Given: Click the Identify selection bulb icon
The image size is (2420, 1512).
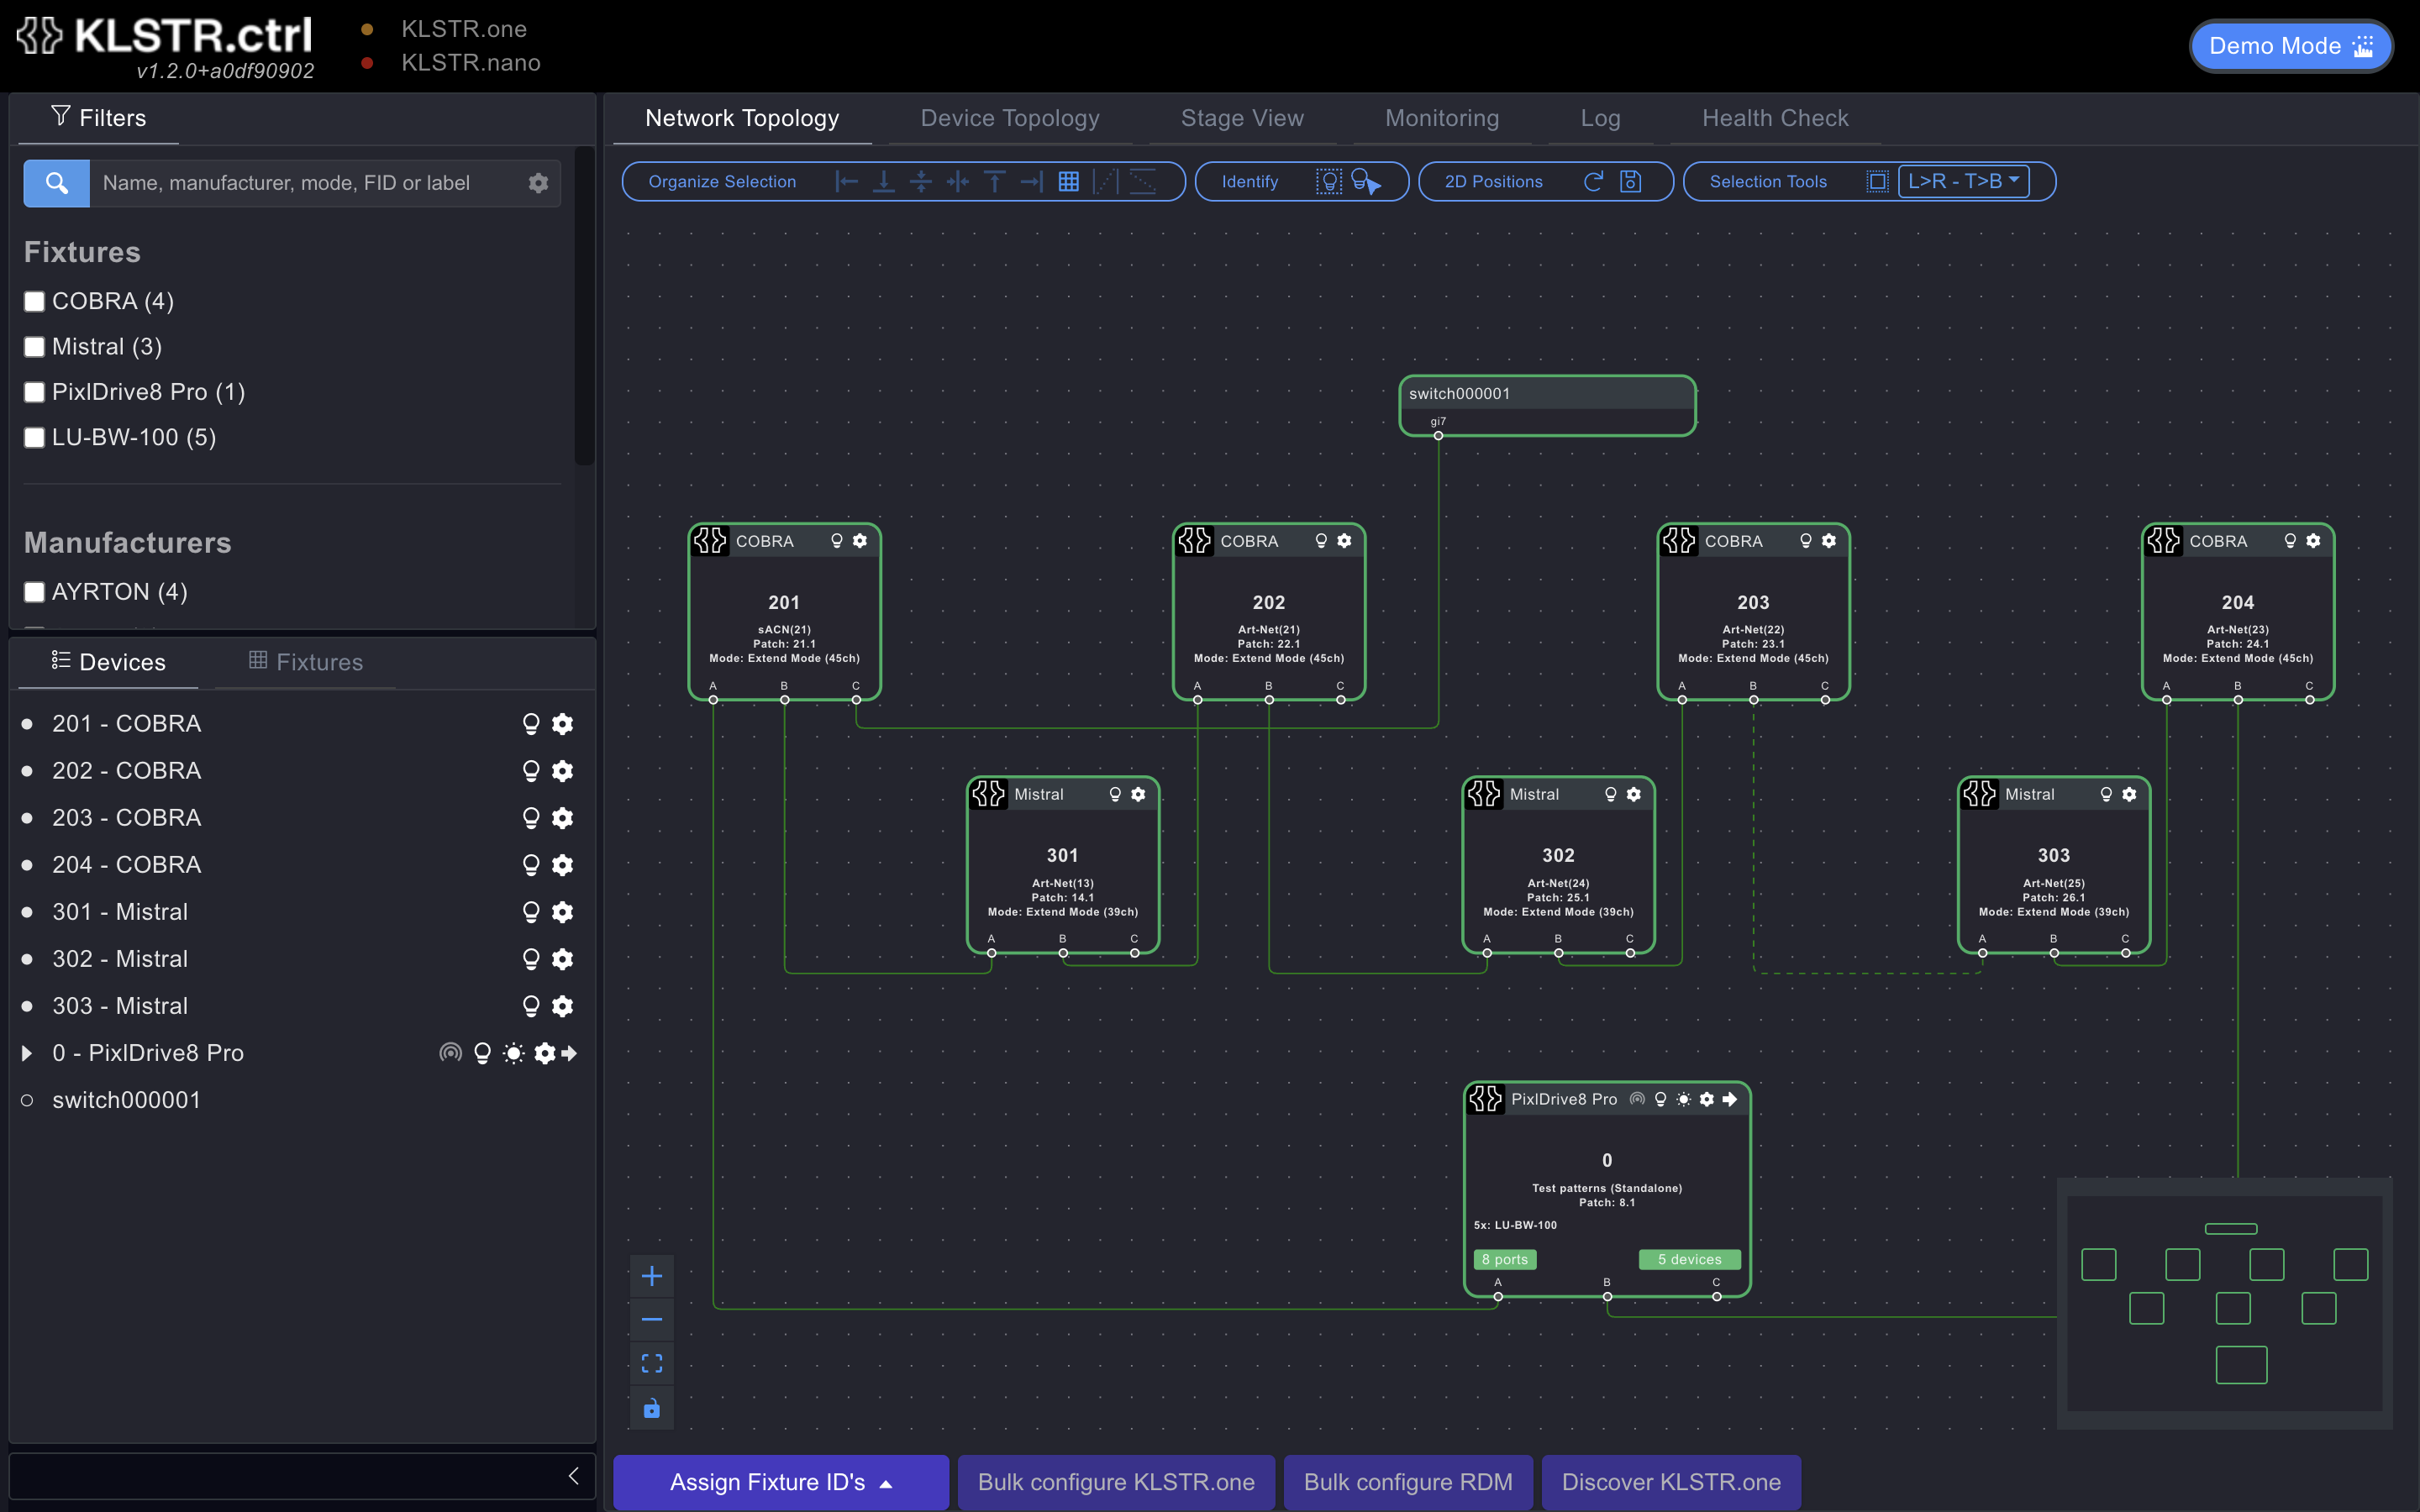Looking at the screenshot, I should pyautogui.click(x=1329, y=181).
